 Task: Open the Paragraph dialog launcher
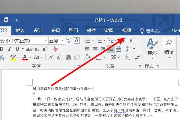tap(140, 67)
